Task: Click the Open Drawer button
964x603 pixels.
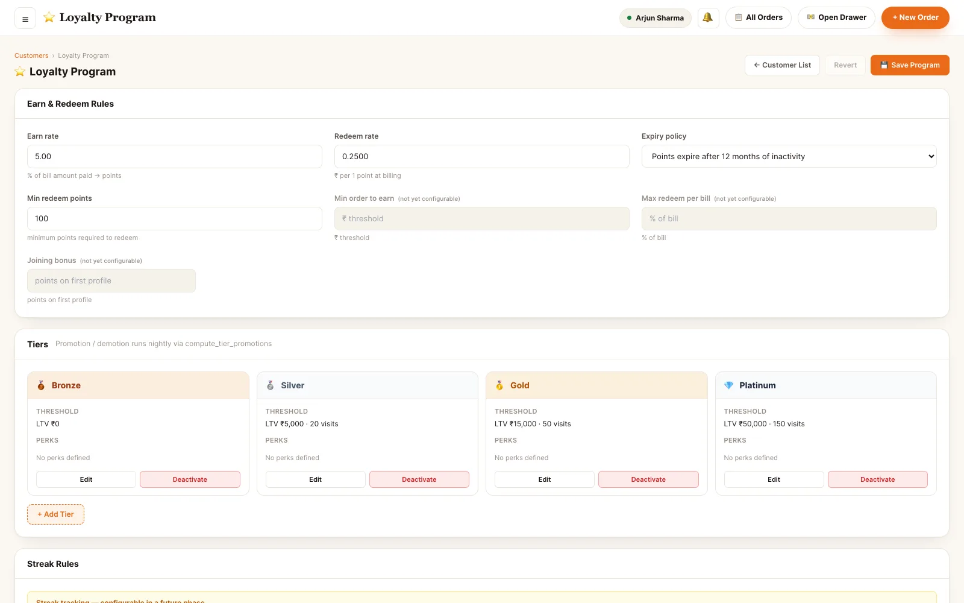Action: pyautogui.click(x=836, y=17)
